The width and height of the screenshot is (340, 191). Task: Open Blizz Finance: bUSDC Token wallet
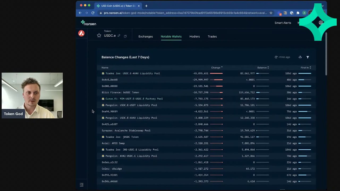[120, 93]
